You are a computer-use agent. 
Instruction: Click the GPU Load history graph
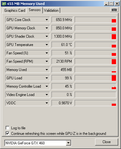tap(95, 78)
